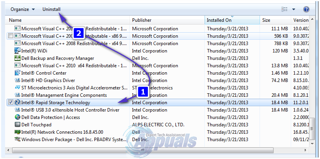Click the icon of the Visual C++ row sized 11.1 MB
320x159 pixels.
coord(18,29)
